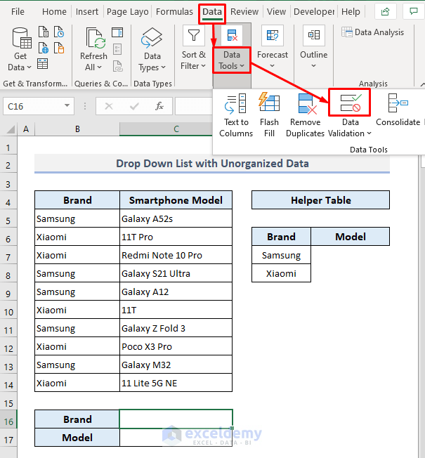Click the formula bar input
The image size is (425, 458).
pyautogui.click(x=194, y=106)
